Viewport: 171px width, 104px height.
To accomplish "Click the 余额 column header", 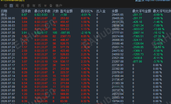I will (x=115, y=11).
